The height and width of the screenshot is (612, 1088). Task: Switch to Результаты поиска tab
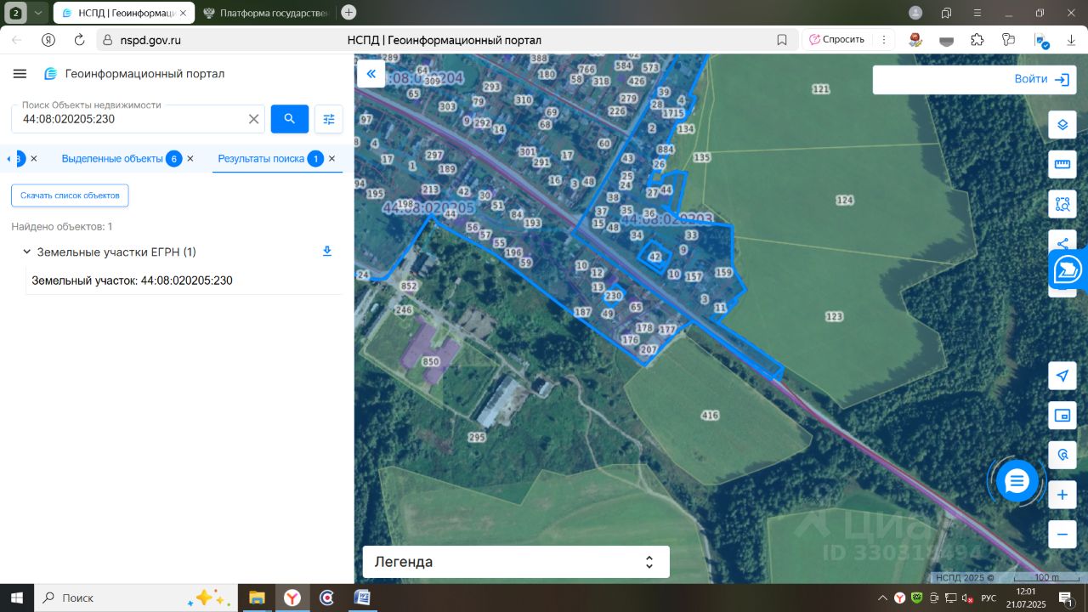point(261,159)
